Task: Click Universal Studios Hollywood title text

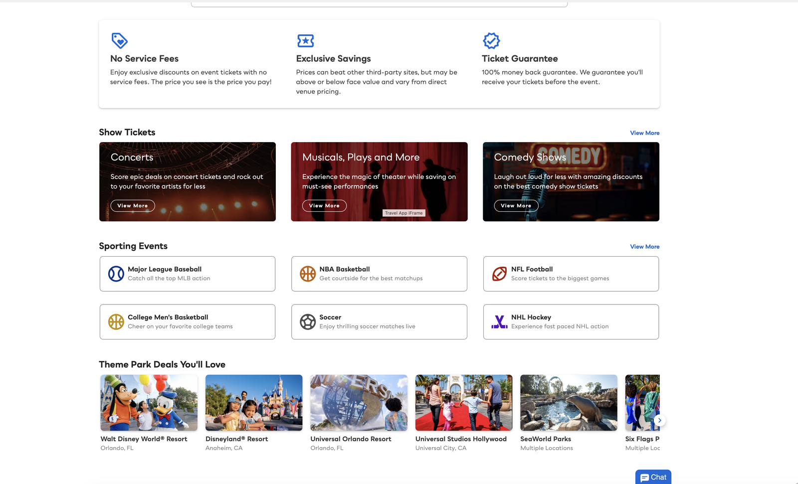Action: coord(461,439)
